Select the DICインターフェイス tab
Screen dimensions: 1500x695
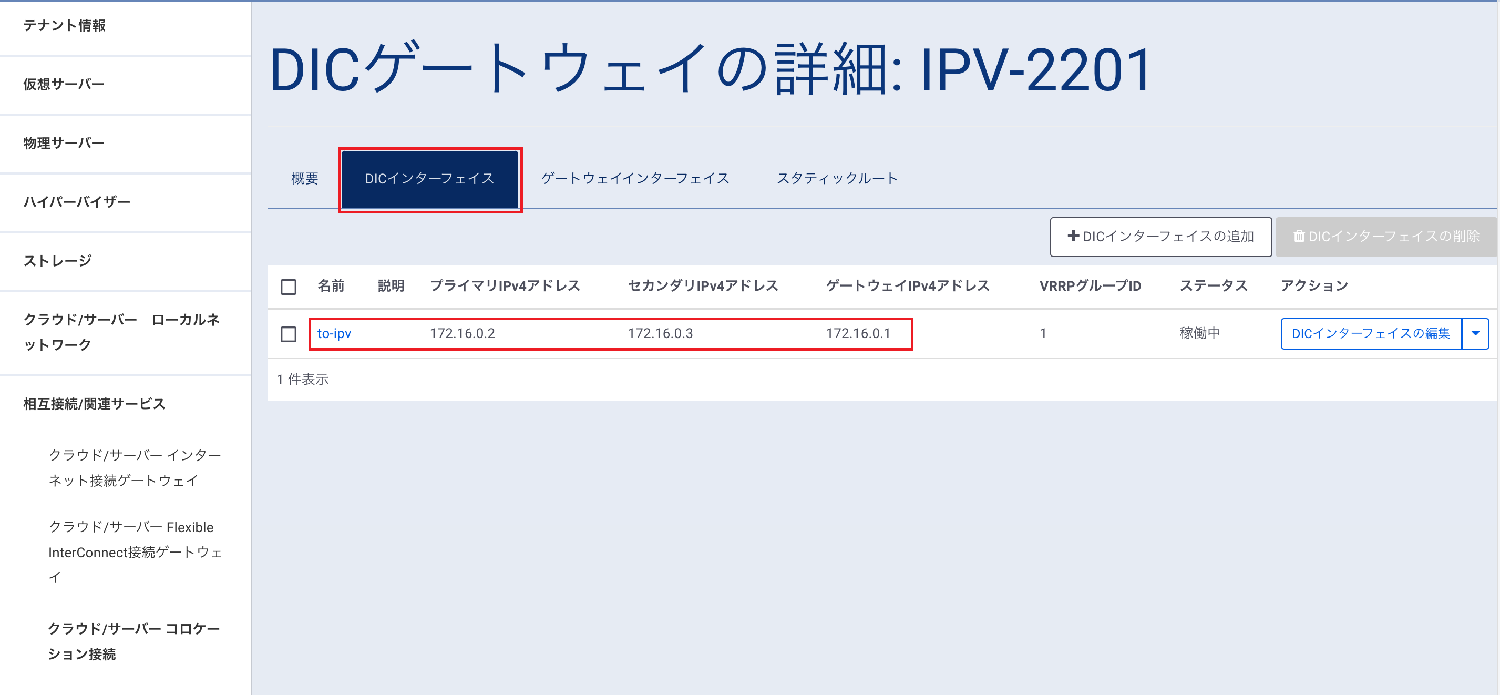click(429, 179)
